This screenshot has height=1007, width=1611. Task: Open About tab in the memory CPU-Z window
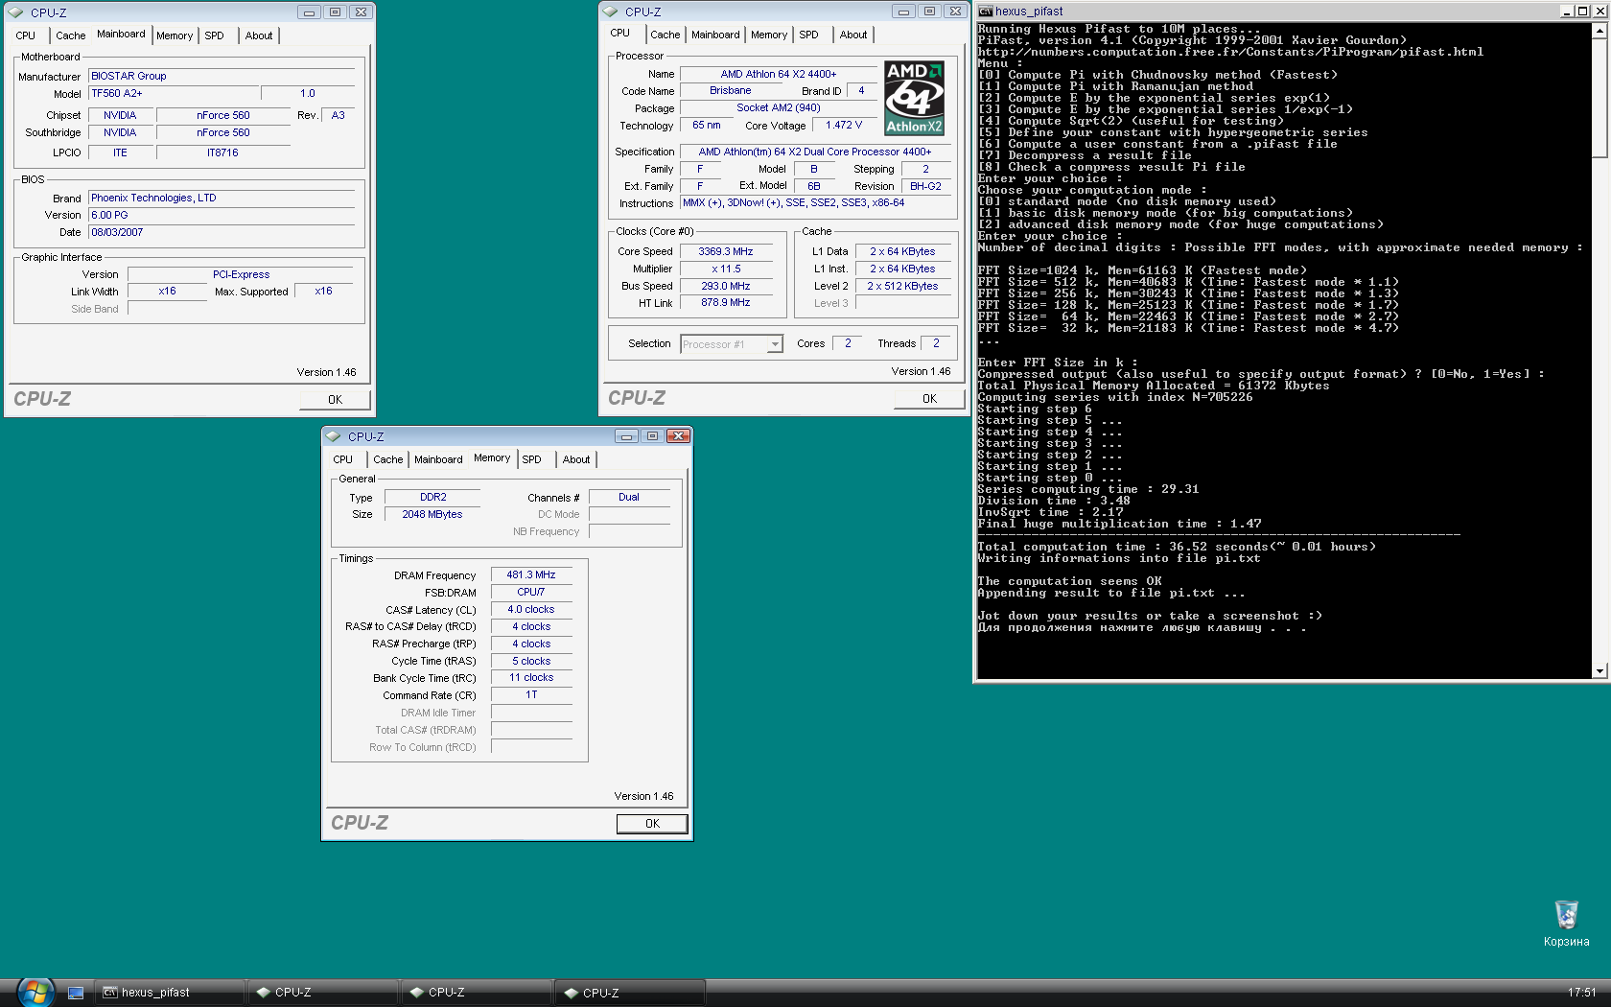pos(576,459)
